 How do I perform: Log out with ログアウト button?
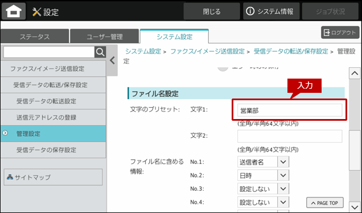340,32
